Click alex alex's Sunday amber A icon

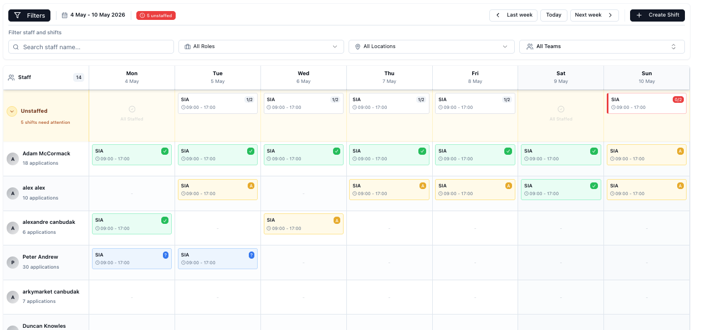680,186
